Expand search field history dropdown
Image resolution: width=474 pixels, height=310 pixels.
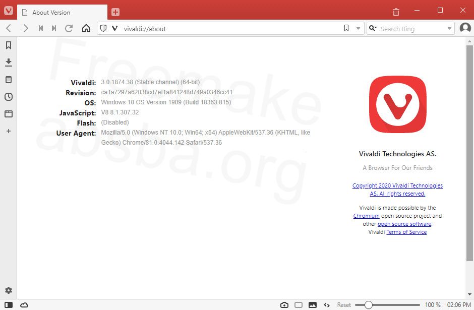coord(449,29)
